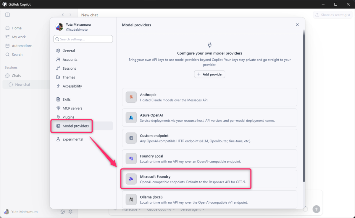Viewport: 355px width, 218px height.
Task: Open General settings gear item
Action: (x=83, y=51)
